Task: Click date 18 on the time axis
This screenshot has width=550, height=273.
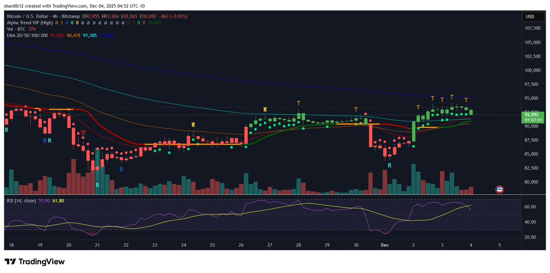Action: pyautogui.click(x=11, y=245)
